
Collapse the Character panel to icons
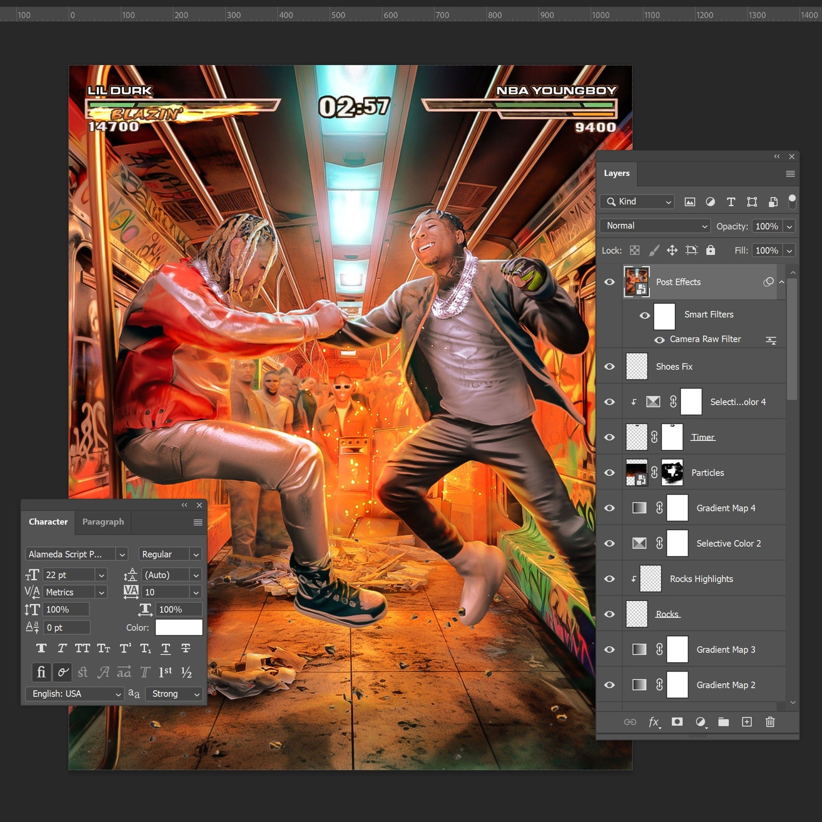click(x=184, y=505)
